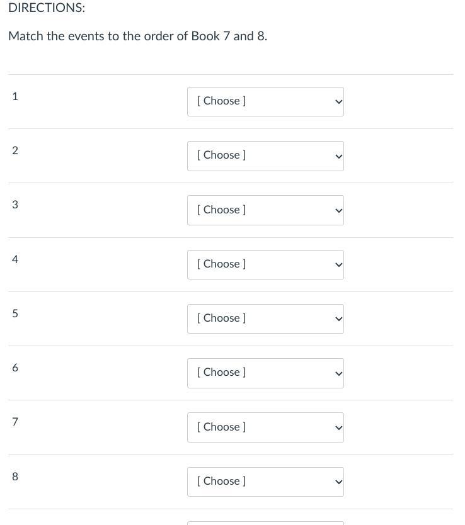Screen dimensions: 465x525
Task: Select the rotated number 3 label
Action: click(x=15, y=205)
